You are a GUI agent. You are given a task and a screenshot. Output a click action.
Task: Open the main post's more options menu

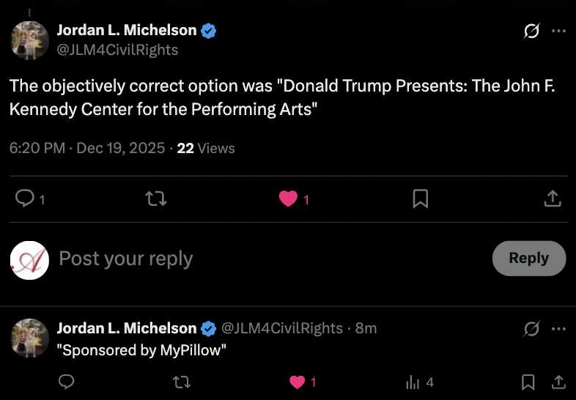click(558, 32)
